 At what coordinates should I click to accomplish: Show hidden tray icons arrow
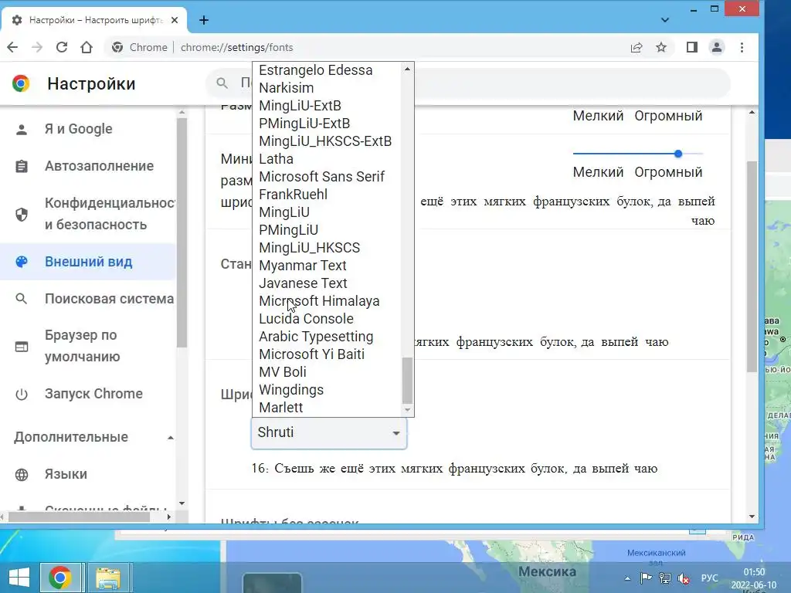tap(627, 578)
